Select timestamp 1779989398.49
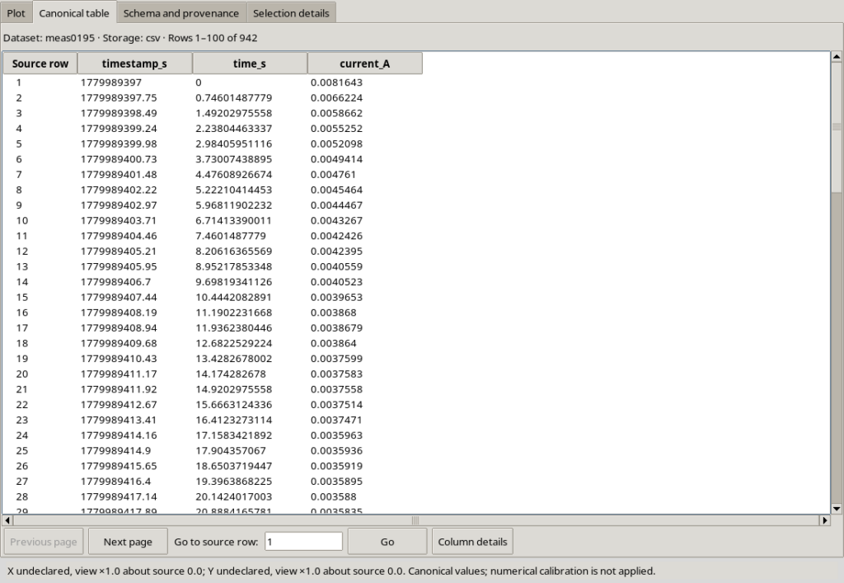Viewport: 844px width, 583px height. pyautogui.click(x=119, y=113)
